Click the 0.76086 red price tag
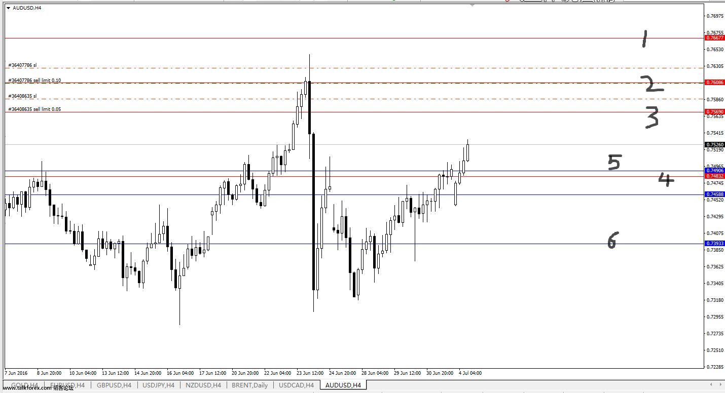Viewport: 725px width, 393px height. coord(715,82)
